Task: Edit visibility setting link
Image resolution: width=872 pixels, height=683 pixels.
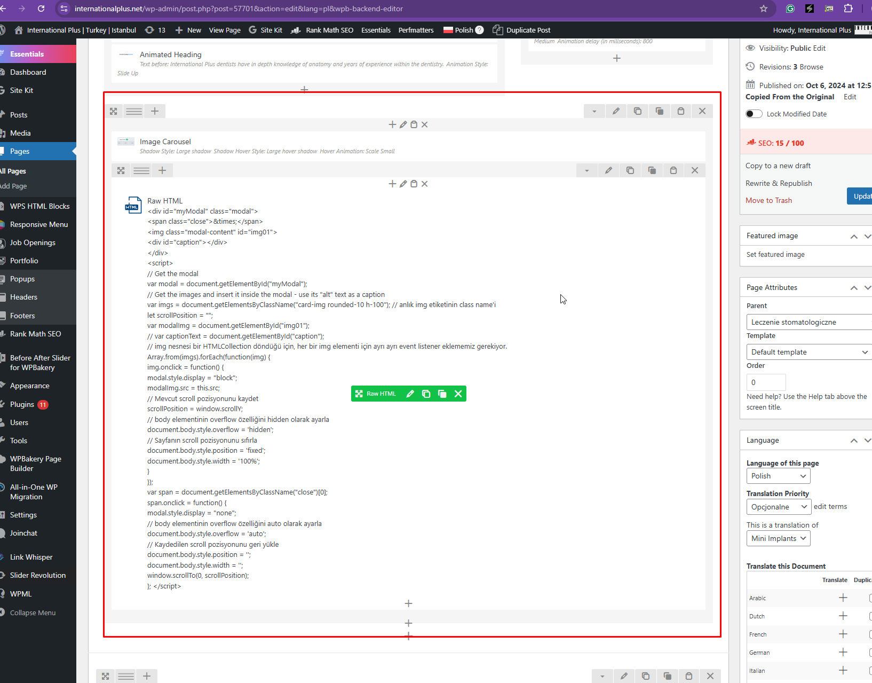Action: click(x=819, y=48)
